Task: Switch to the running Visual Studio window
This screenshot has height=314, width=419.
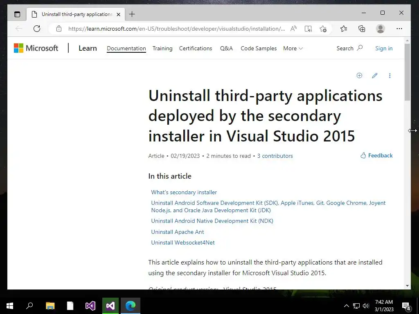Action: 110,306
